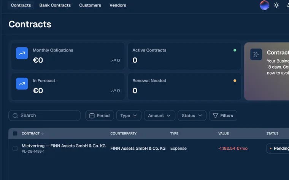Sort by CONTRACT column arrow
The height and width of the screenshot is (180, 289).
(x=43, y=133)
